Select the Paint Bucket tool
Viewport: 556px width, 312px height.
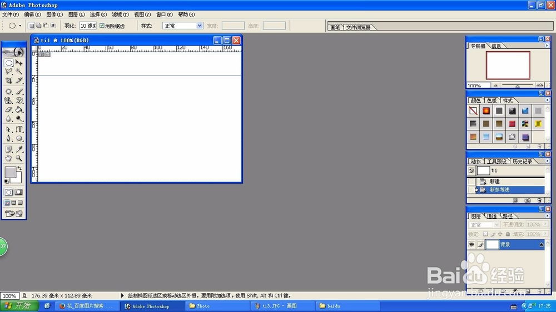tap(19, 110)
